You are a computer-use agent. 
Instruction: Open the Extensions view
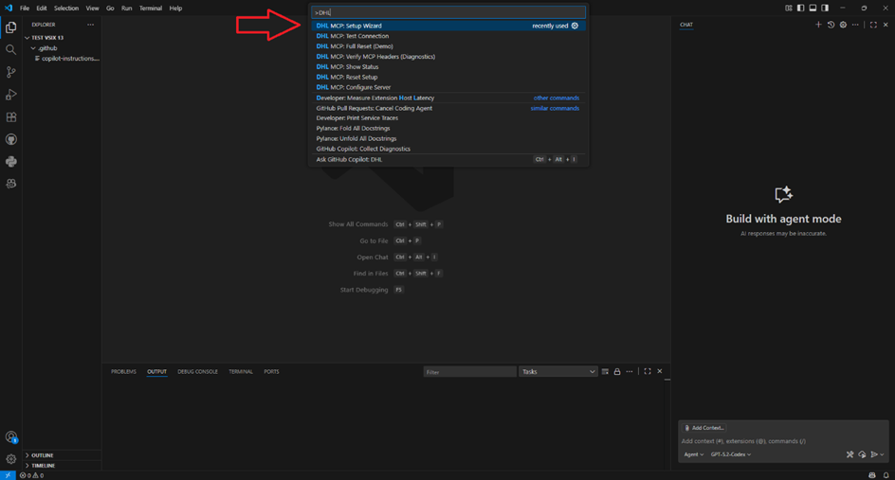click(x=10, y=116)
